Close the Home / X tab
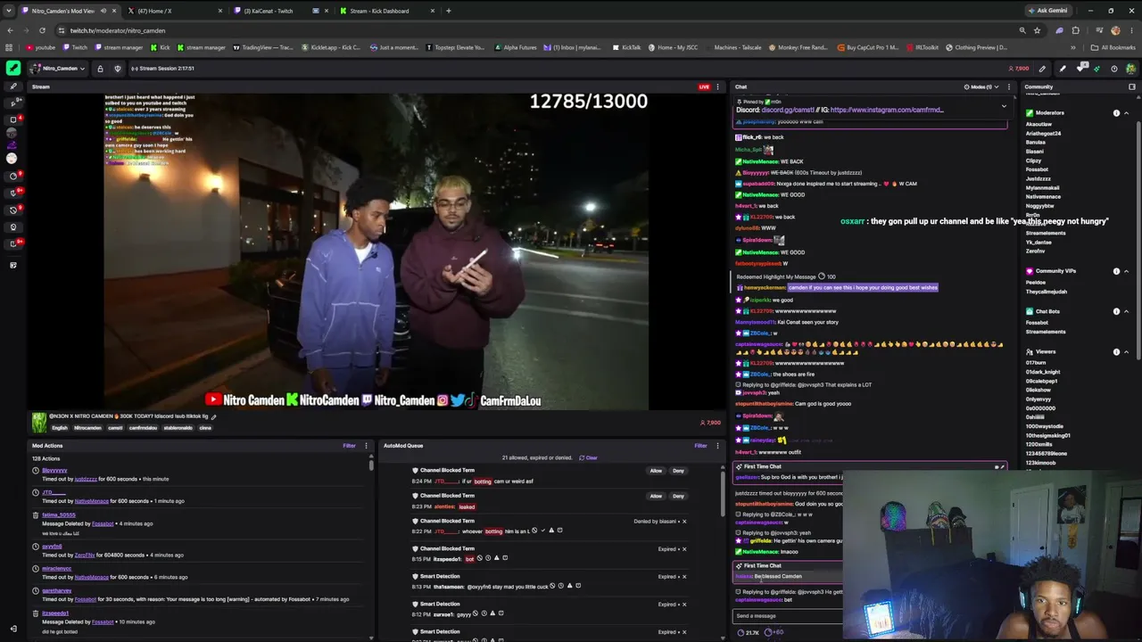This screenshot has width=1142, height=642. (219, 11)
